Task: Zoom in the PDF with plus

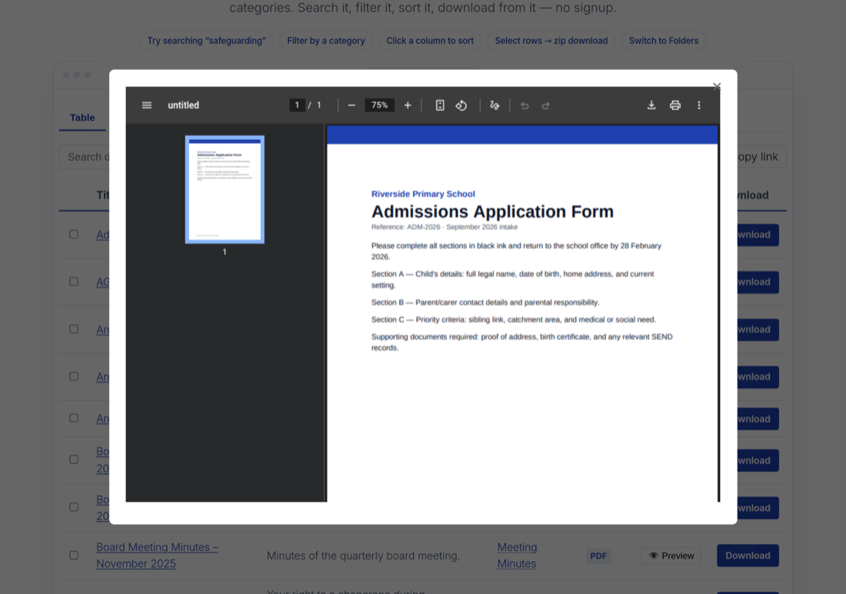Action: pyautogui.click(x=408, y=105)
